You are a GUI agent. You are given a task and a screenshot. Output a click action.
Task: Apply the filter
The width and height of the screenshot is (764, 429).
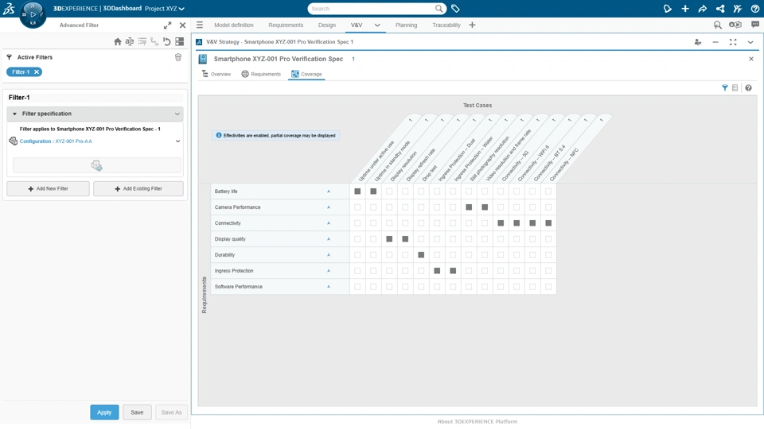pos(104,412)
